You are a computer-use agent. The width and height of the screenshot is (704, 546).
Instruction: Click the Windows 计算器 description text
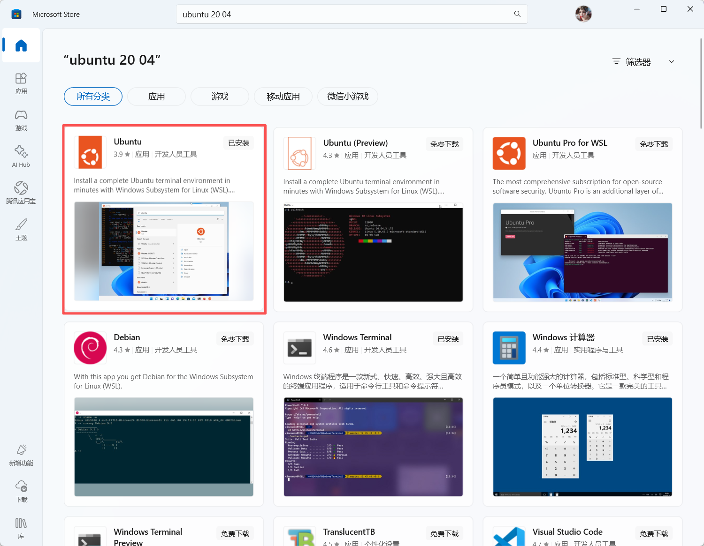tap(581, 381)
